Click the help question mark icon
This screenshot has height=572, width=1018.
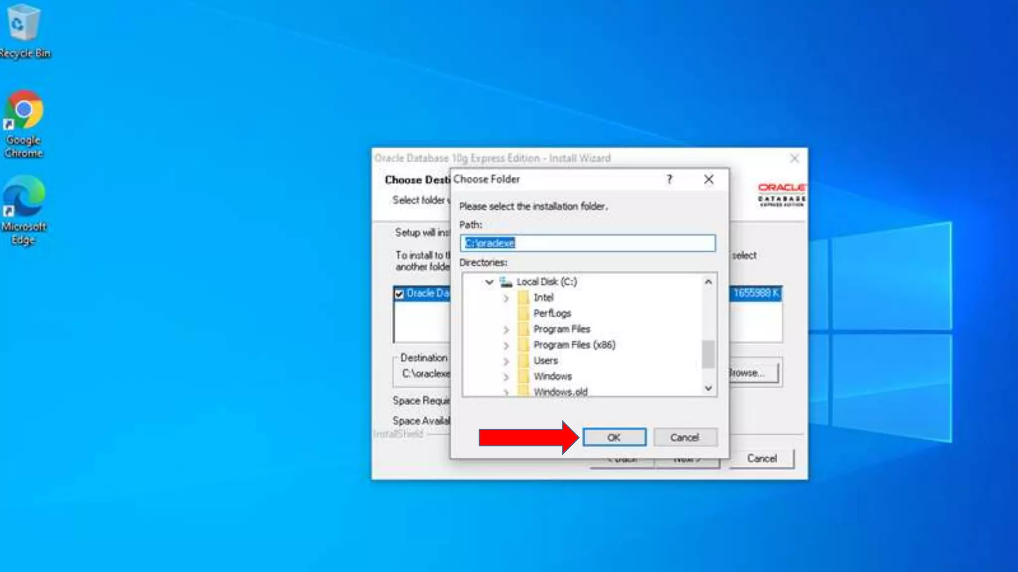coord(669,179)
